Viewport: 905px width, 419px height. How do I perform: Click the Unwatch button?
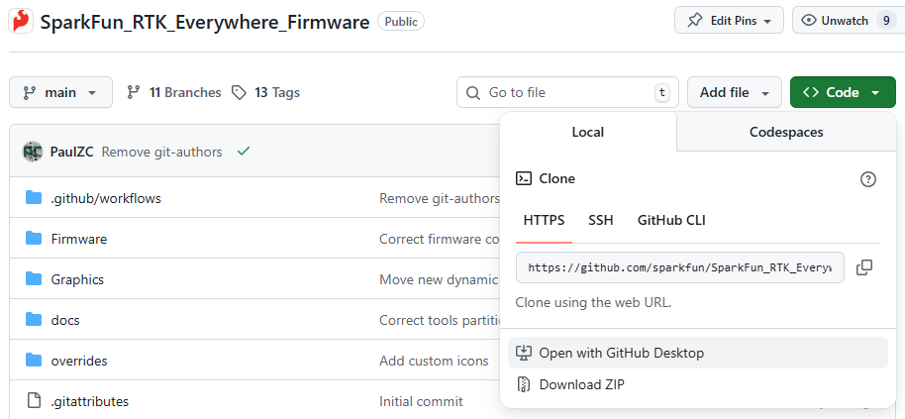coord(849,21)
